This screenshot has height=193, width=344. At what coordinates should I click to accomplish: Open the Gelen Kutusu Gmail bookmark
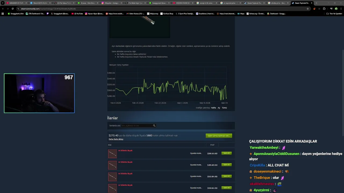tap(135, 14)
